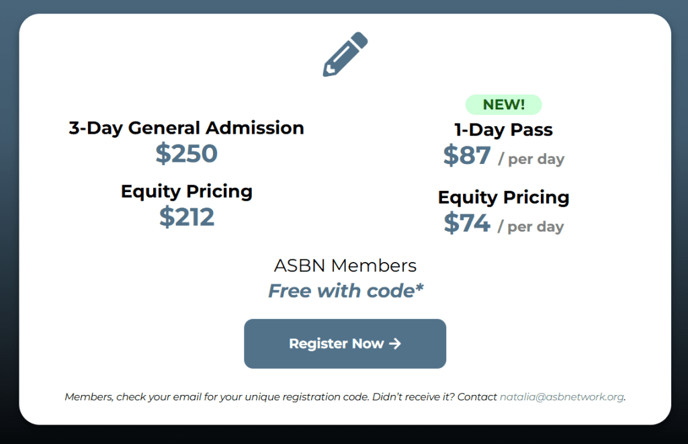The height and width of the screenshot is (444, 688).
Task: Click the $87 one-day pass price
Action: coord(467,156)
